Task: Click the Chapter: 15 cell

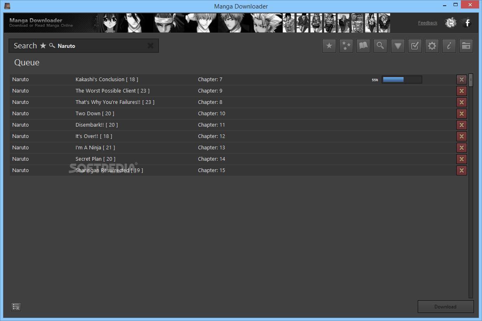Action: click(x=211, y=170)
